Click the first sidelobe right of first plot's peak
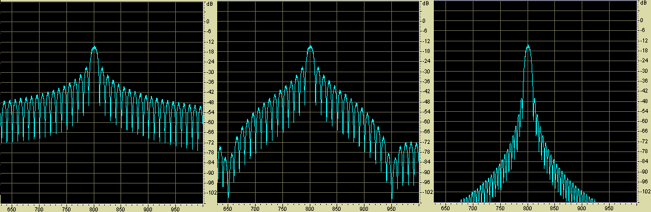The height and width of the screenshot is (212, 651). pos(102,69)
